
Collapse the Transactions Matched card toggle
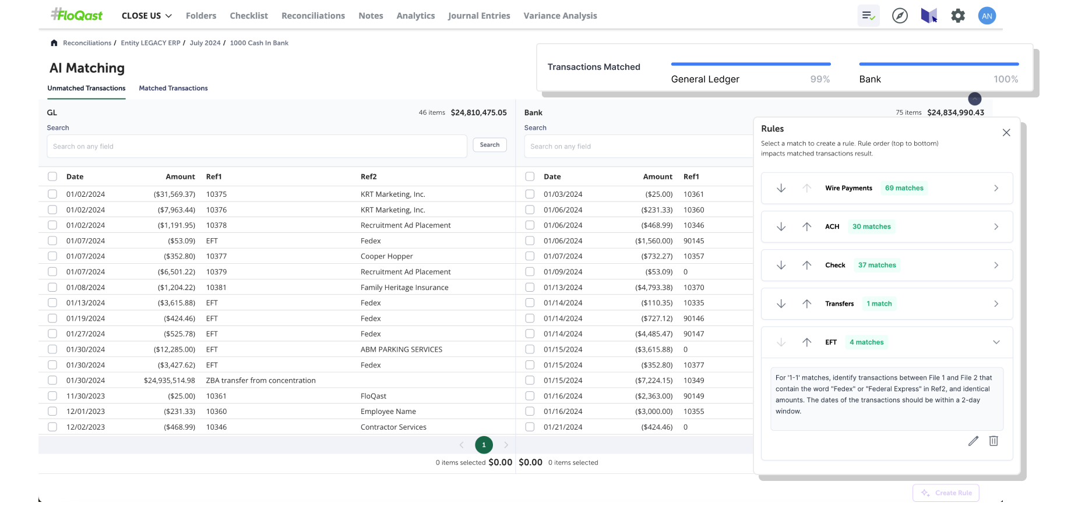pos(974,98)
